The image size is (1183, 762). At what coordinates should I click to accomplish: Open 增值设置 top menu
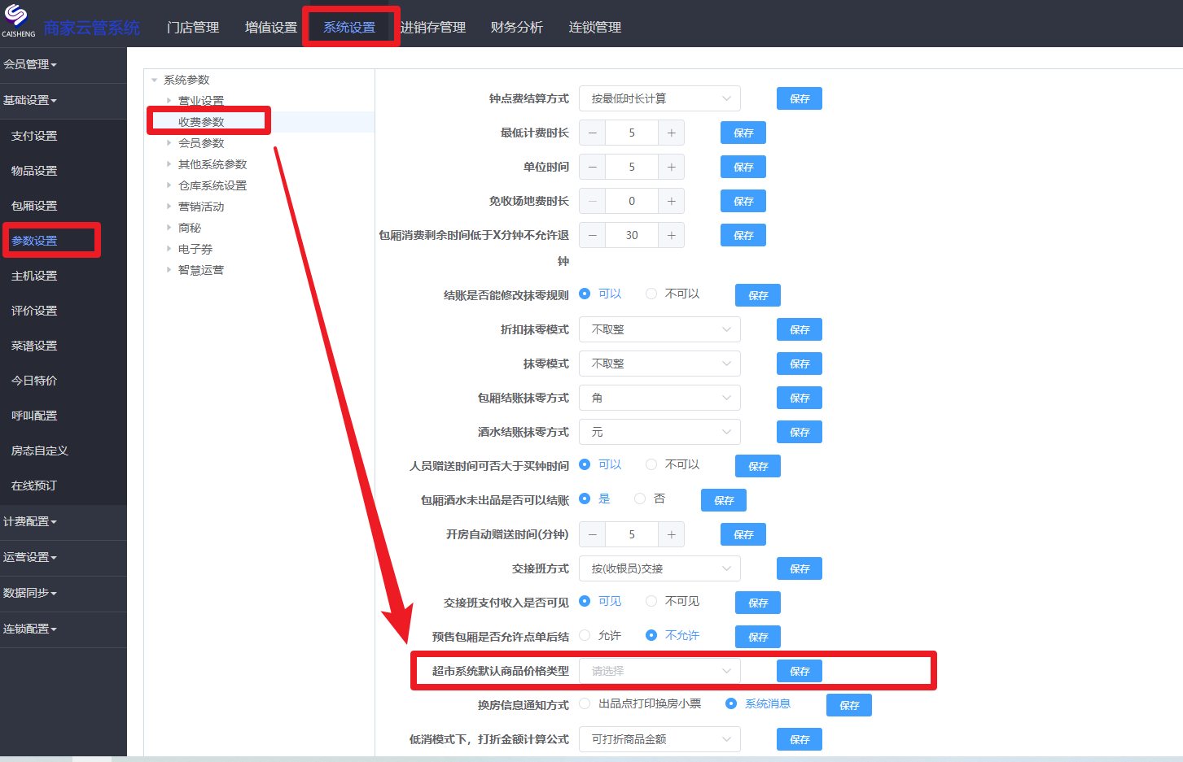click(271, 28)
